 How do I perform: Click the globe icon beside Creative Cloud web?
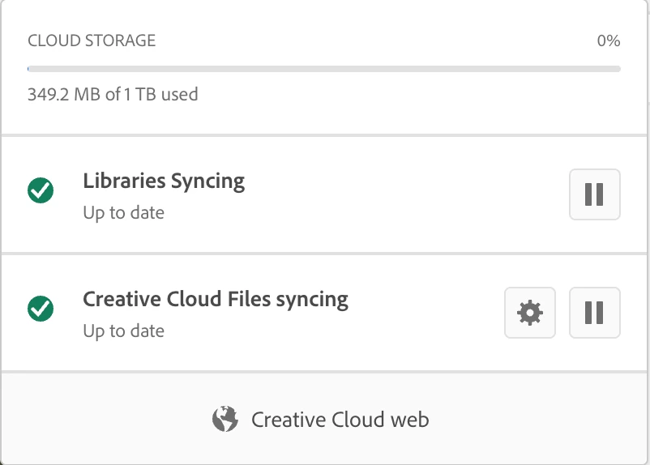tap(225, 419)
